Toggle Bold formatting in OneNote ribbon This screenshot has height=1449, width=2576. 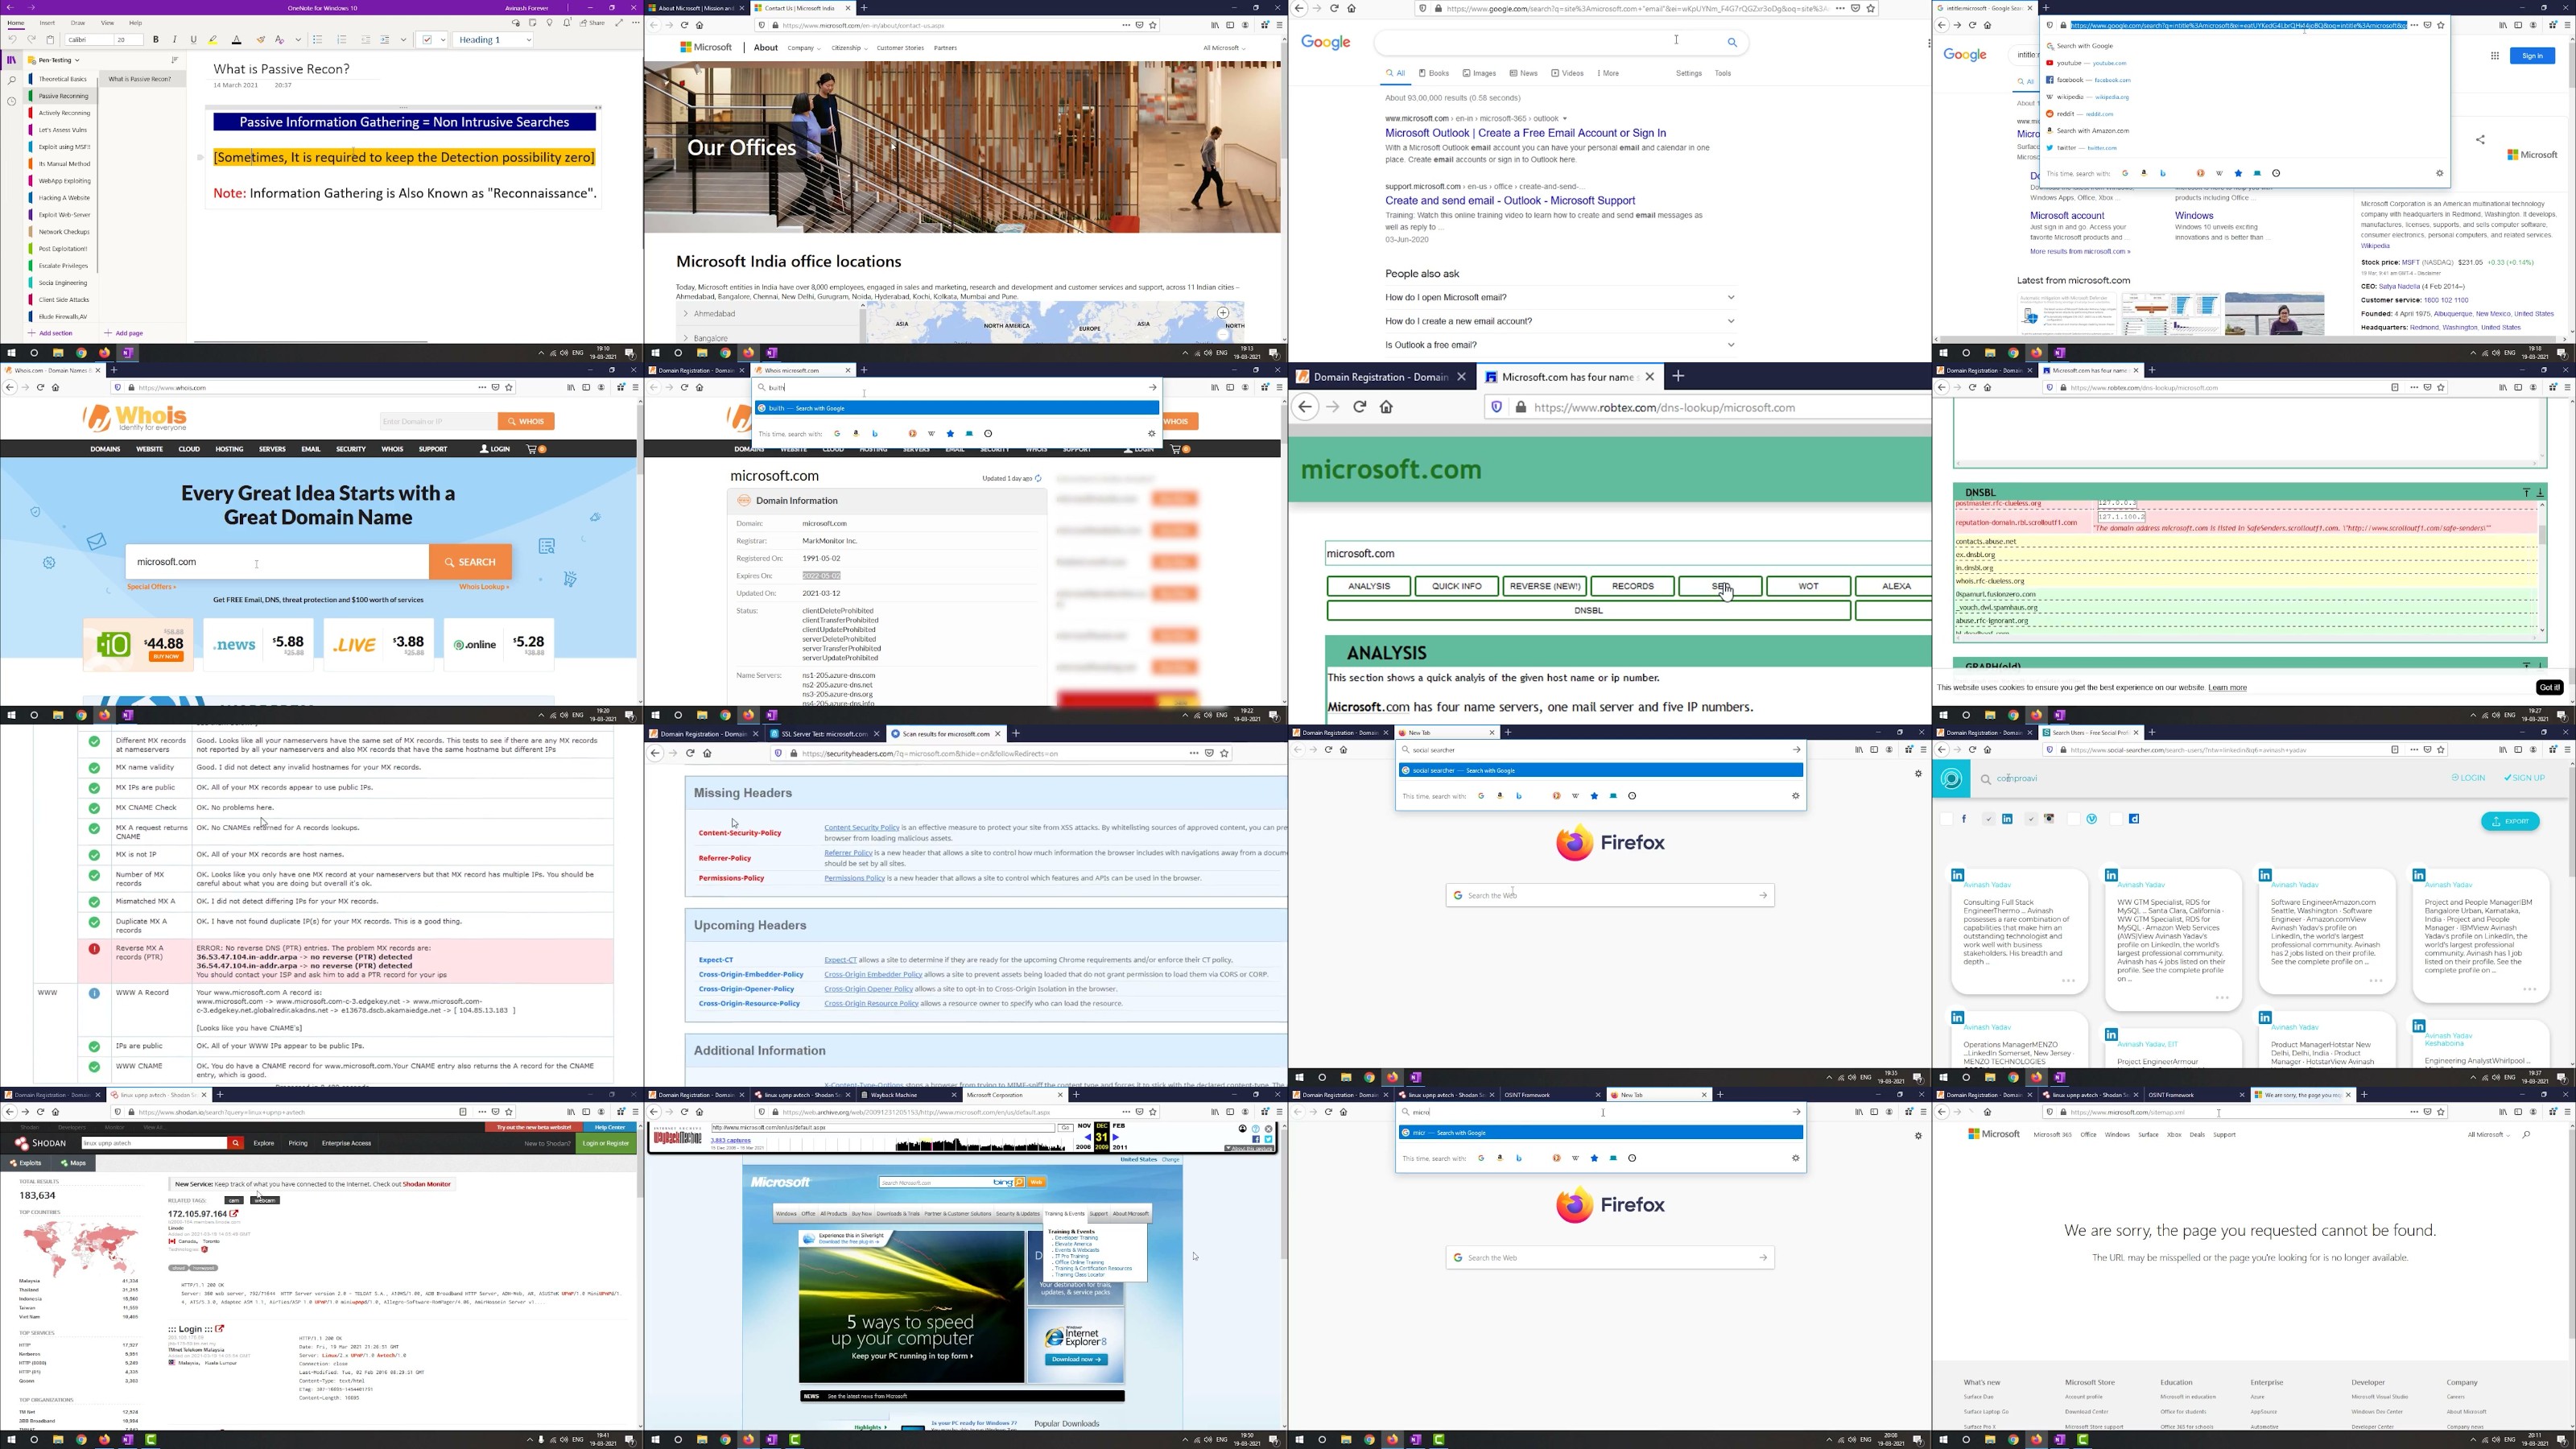tap(156, 40)
